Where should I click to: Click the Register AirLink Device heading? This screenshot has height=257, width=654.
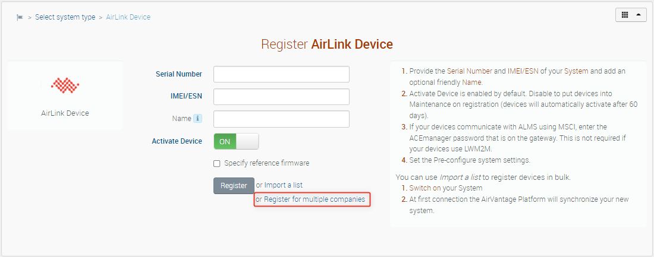coord(326,45)
